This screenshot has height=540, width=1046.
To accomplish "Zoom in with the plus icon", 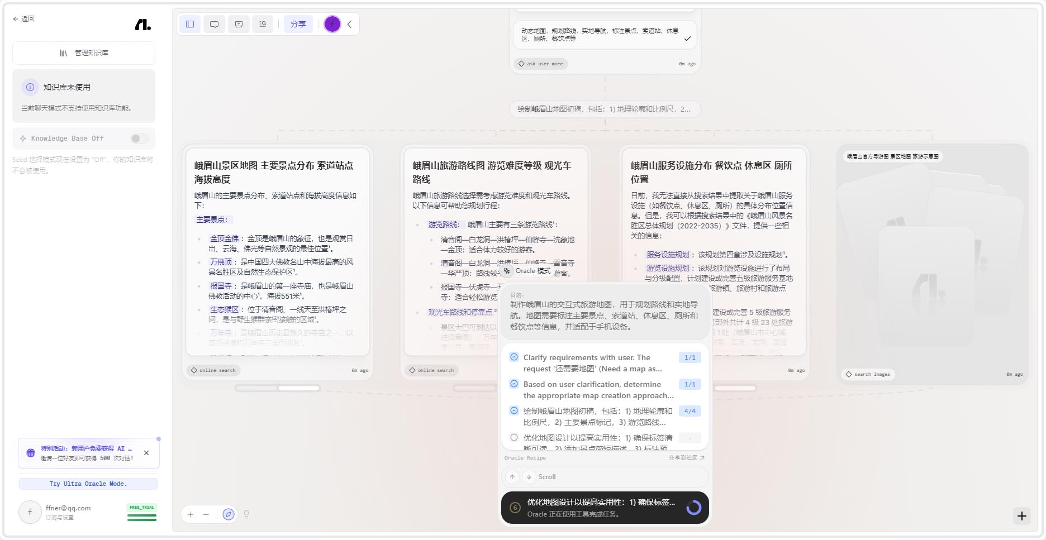I will (191, 514).
